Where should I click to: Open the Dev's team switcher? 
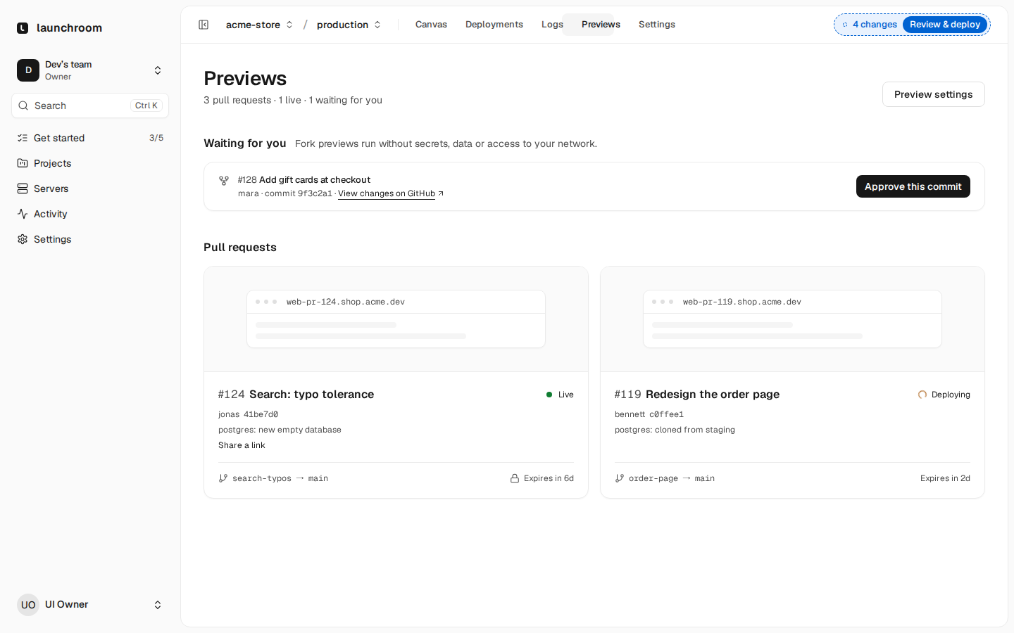pyautogui.click(x=90, y=70)
